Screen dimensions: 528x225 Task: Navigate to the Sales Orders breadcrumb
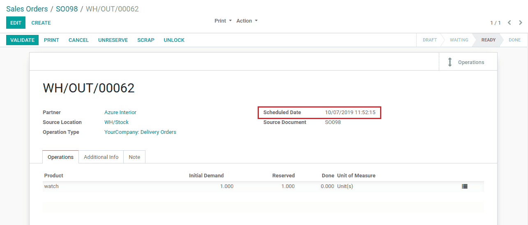click(x=27, y=9)
